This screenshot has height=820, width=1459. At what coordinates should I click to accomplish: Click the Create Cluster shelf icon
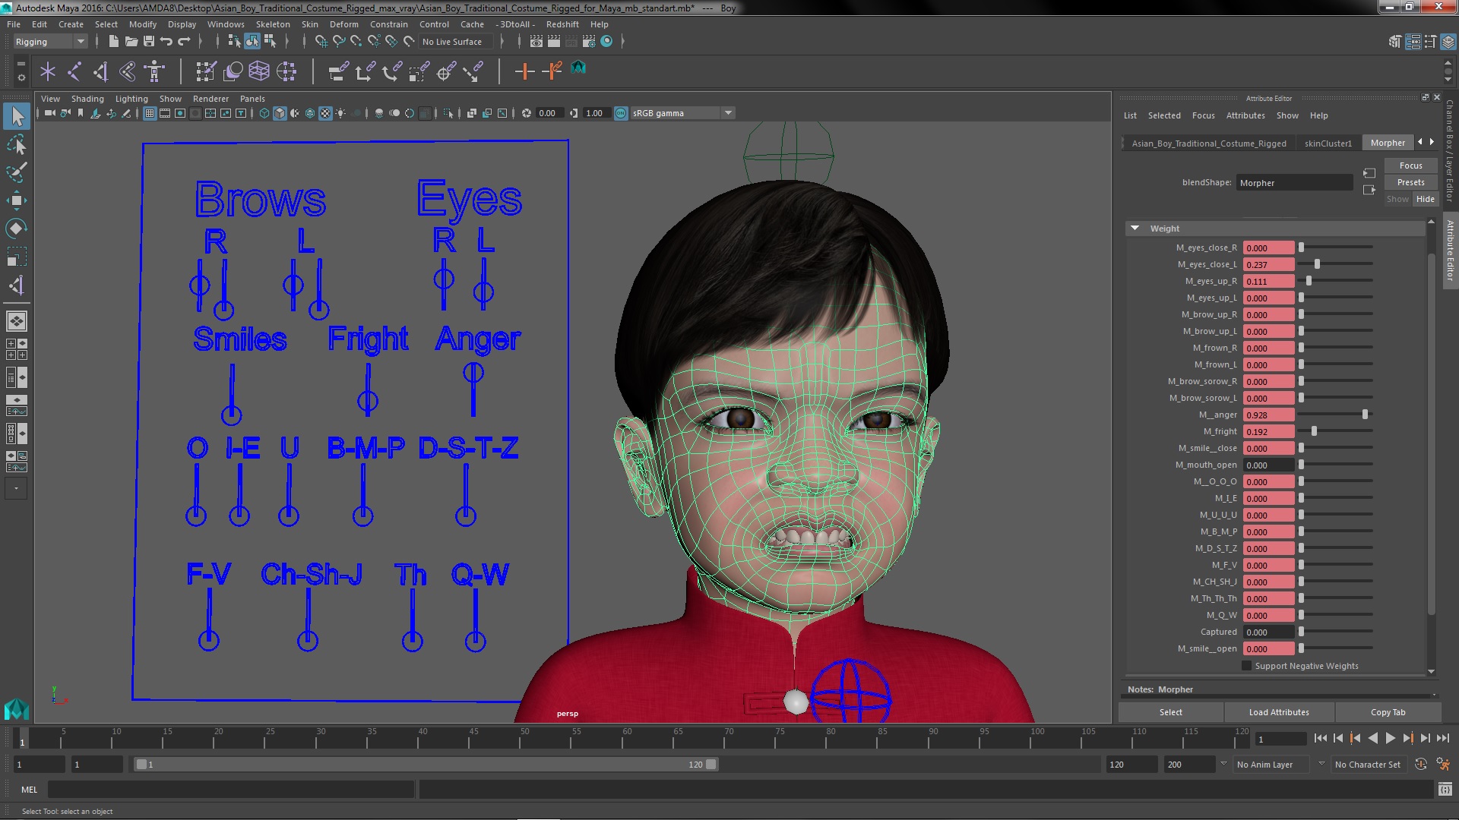point(286,71)
